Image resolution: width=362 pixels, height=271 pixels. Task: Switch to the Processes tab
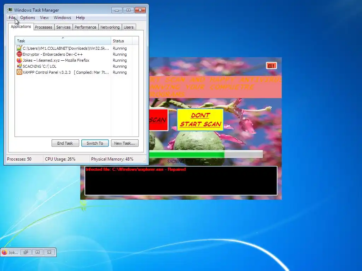pos(43,27)
